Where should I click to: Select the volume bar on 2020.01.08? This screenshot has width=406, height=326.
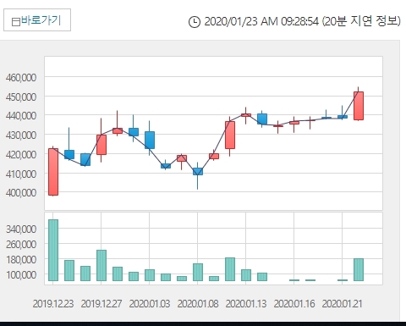pos(198,272)
